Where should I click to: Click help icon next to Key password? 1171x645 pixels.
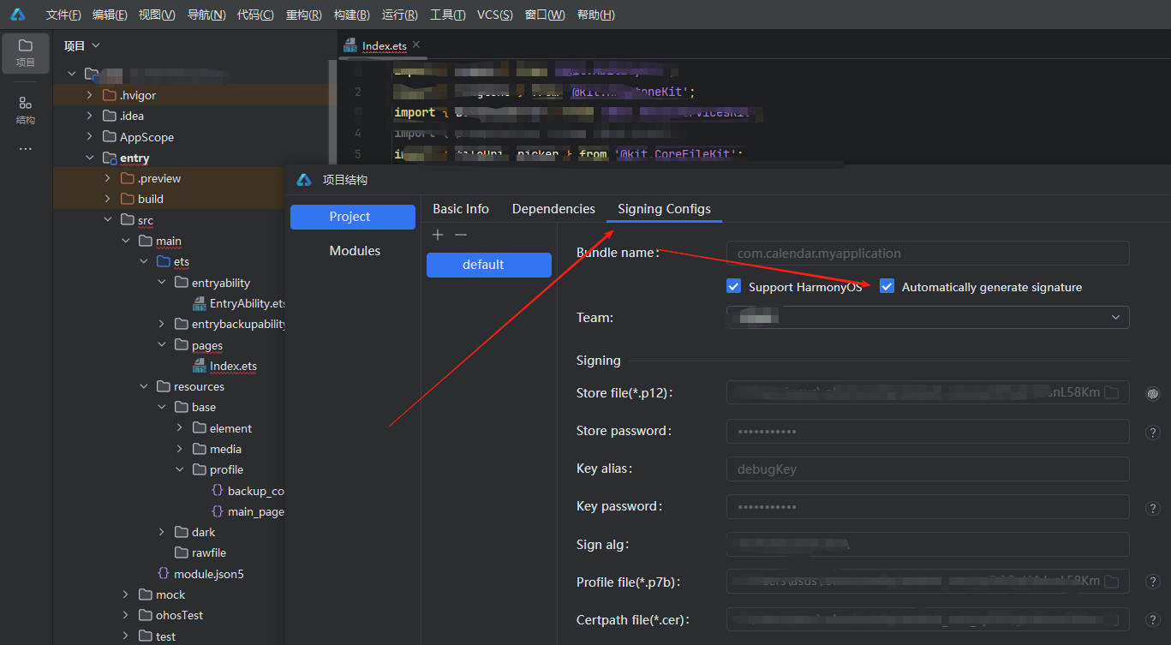(x=1153, y=508)
